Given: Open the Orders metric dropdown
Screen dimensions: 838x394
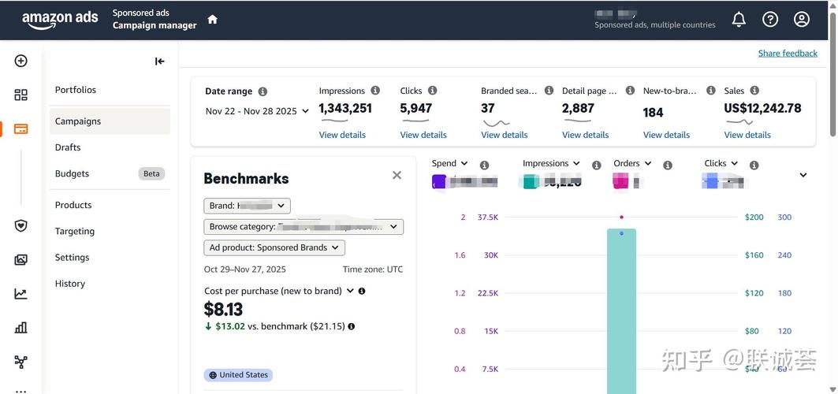Looking at the screenshot, I should pos(632,163).
